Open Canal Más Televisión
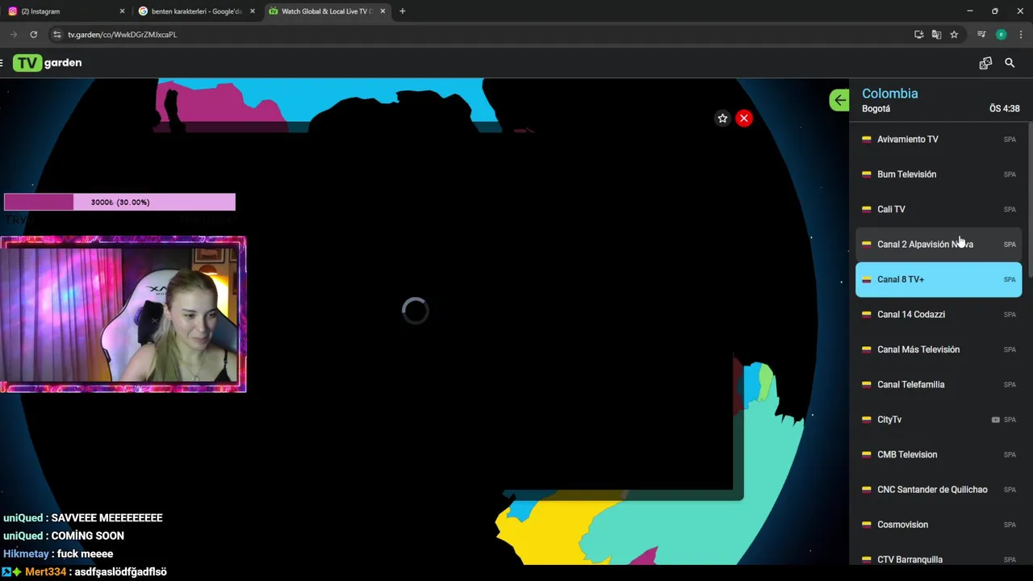The image size is (1033, 581). (939, 349)
